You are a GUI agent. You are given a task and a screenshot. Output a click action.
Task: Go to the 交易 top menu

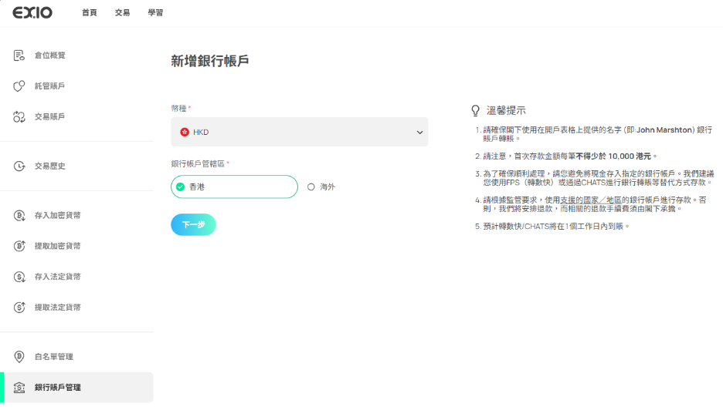122,13
